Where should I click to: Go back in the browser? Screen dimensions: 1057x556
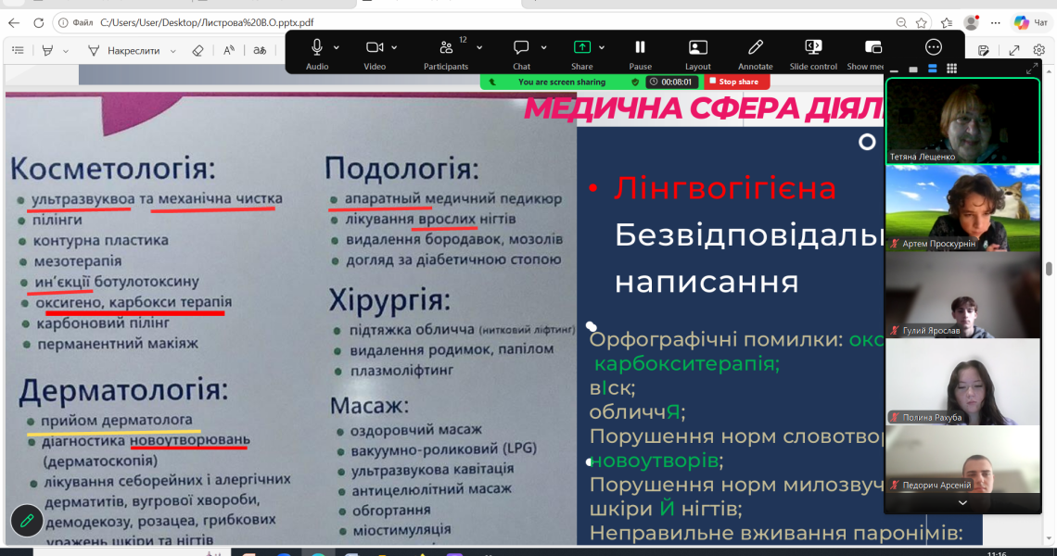click(14, 22)
